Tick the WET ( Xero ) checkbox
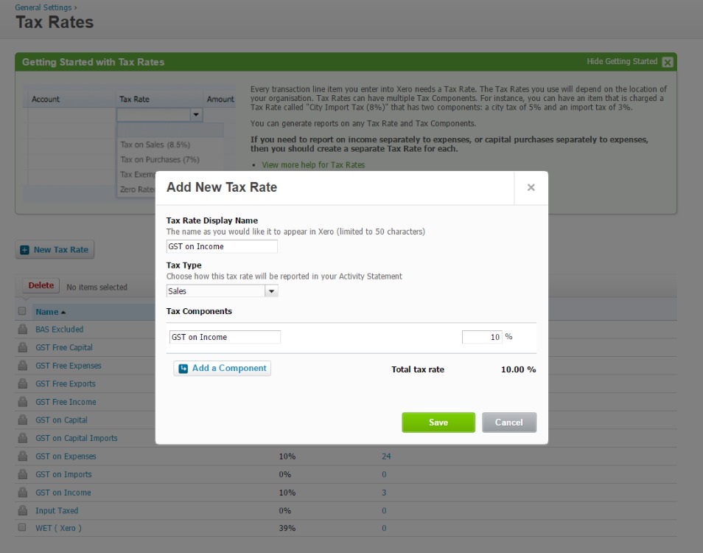The image size is (703, 553). pyautogui.click(x=22, y=528)
